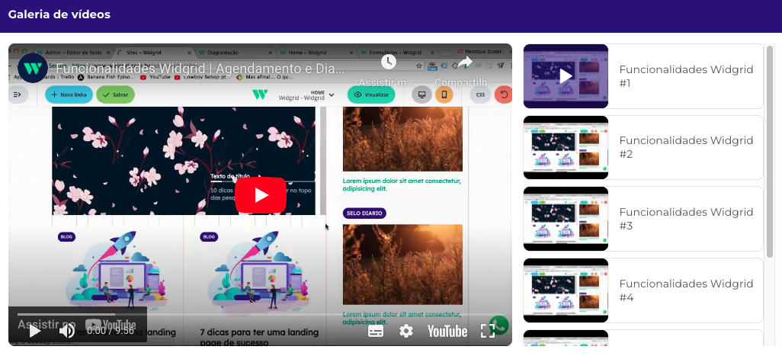Click the green WhatsApp icon in the video
The image size is (782, 356).
click(x=498, y=325)
